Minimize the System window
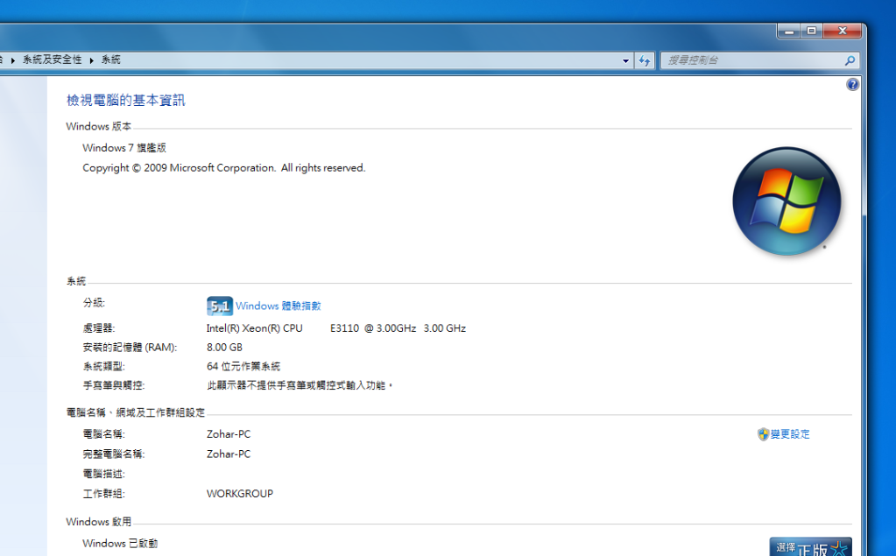896x556 pixels. pos(790,32)
